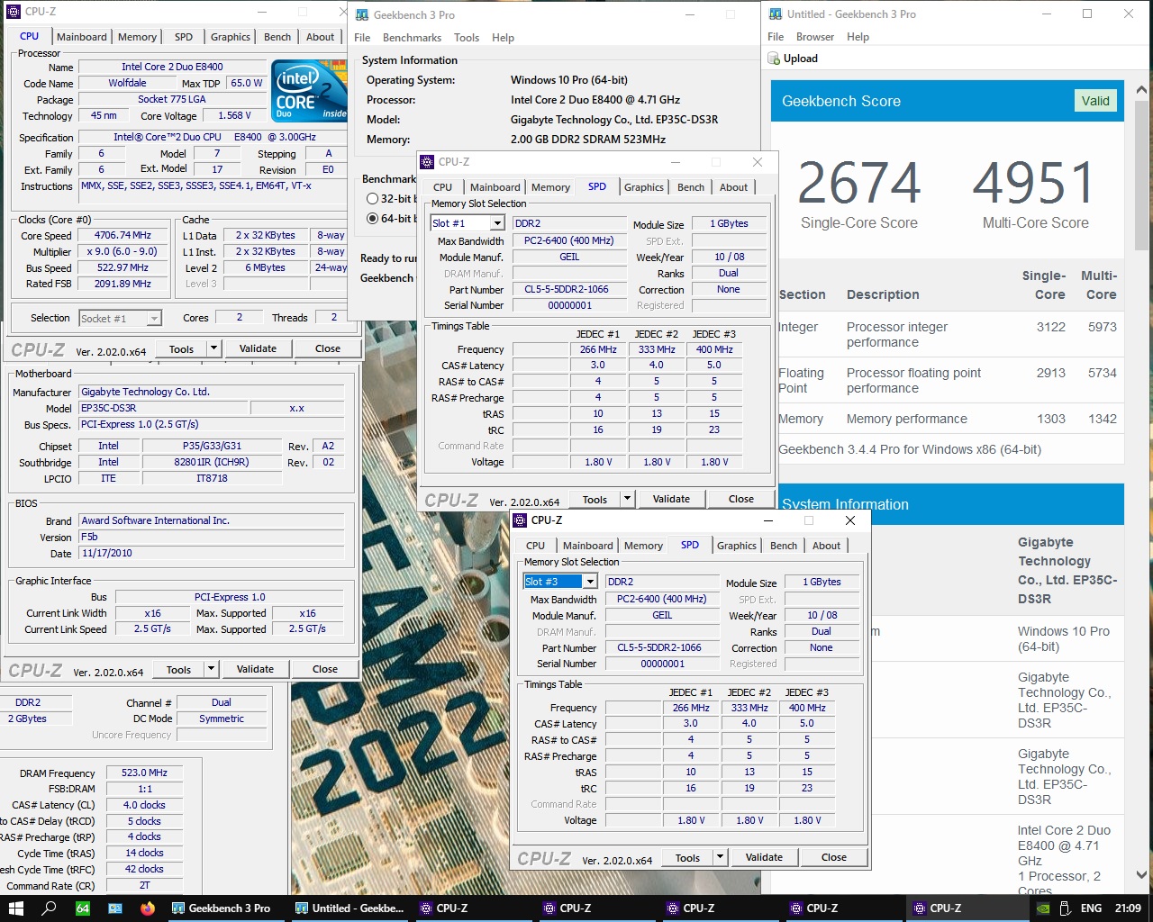Click the Geekbench results scrollbar thumb

tap(1141, 176)
